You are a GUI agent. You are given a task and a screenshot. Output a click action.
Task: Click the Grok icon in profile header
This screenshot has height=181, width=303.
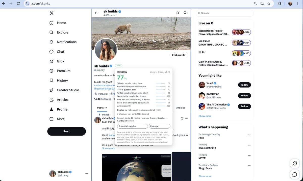(x=178, y=13)
